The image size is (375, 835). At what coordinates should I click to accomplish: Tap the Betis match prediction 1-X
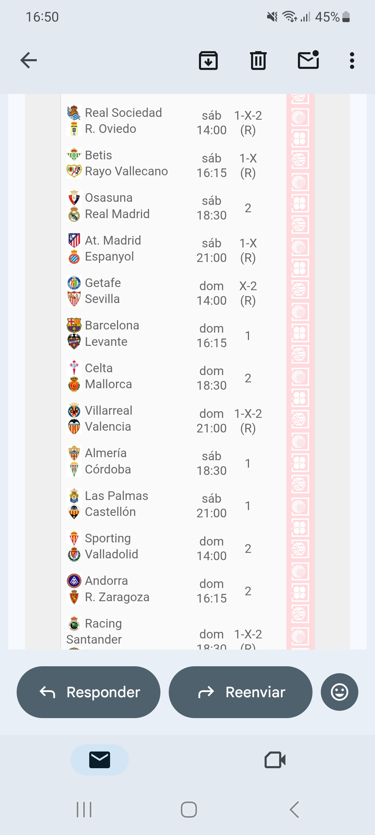[x=248, y=166]
